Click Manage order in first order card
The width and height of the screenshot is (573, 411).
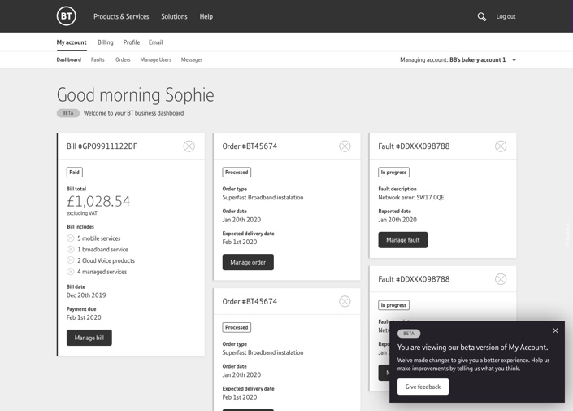tap(248, 262)
